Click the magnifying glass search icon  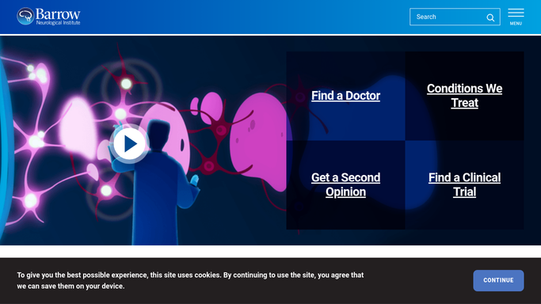(490, 17)
